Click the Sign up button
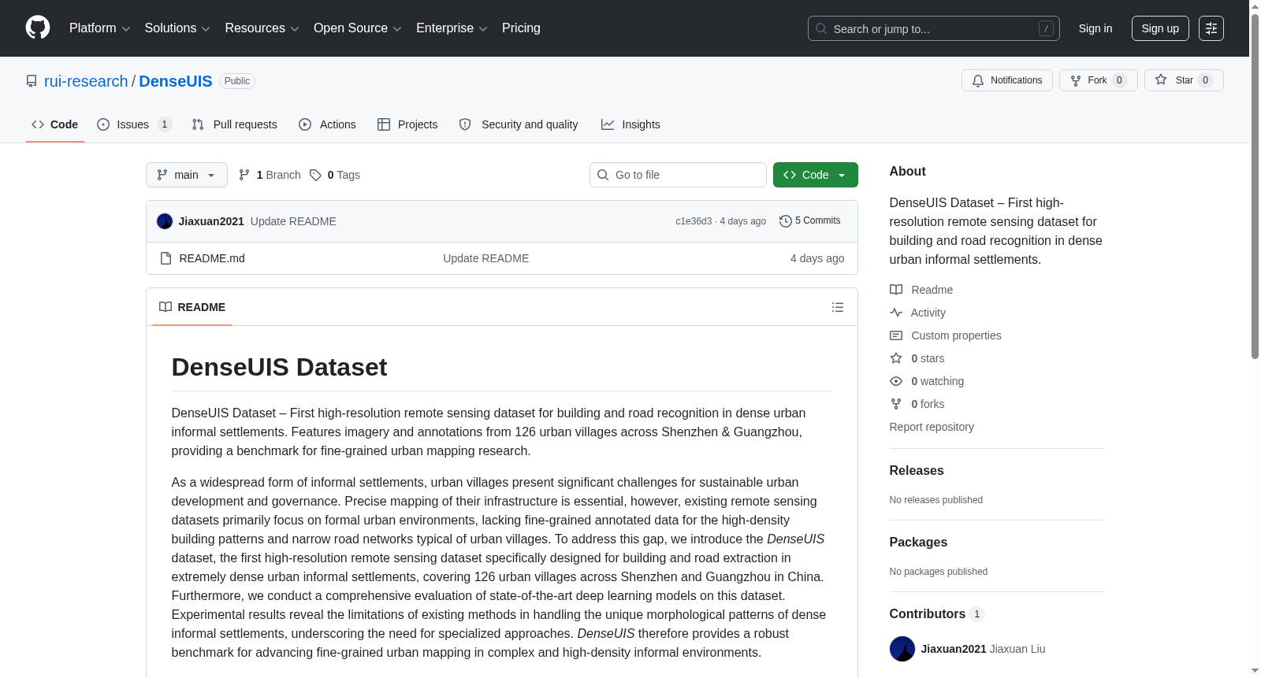 click(1160, 28)
